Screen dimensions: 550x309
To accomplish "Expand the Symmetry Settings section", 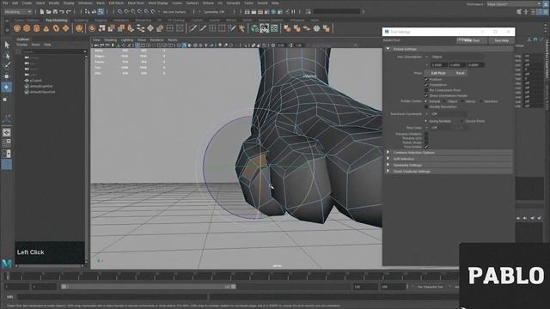I will point(388,165).
